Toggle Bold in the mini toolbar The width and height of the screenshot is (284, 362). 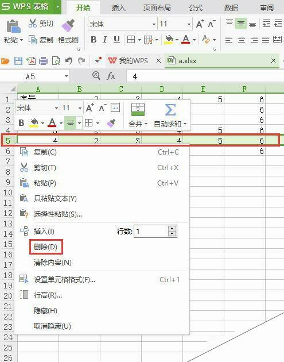[21, 123]
